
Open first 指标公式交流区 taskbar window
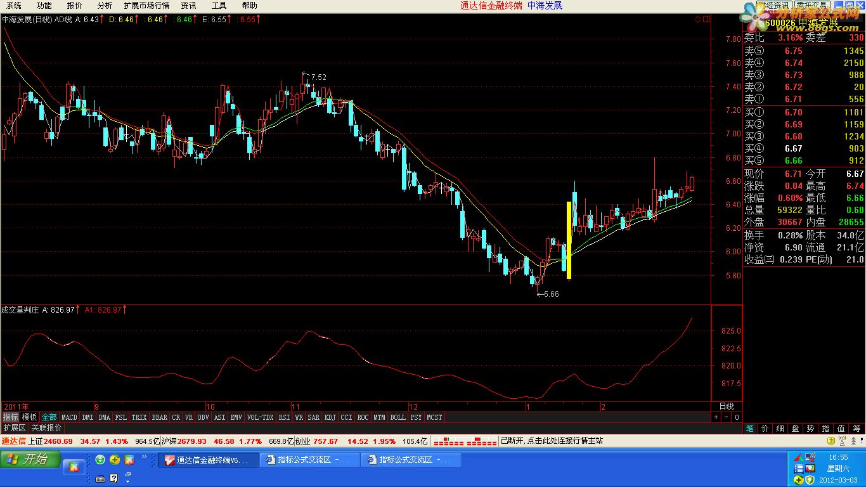click(309, 460)
